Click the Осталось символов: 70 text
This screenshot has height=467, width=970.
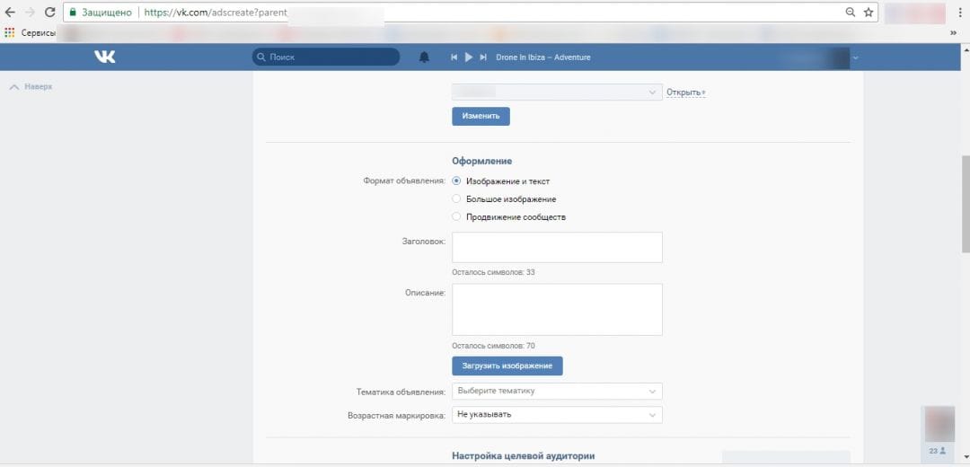493,346
